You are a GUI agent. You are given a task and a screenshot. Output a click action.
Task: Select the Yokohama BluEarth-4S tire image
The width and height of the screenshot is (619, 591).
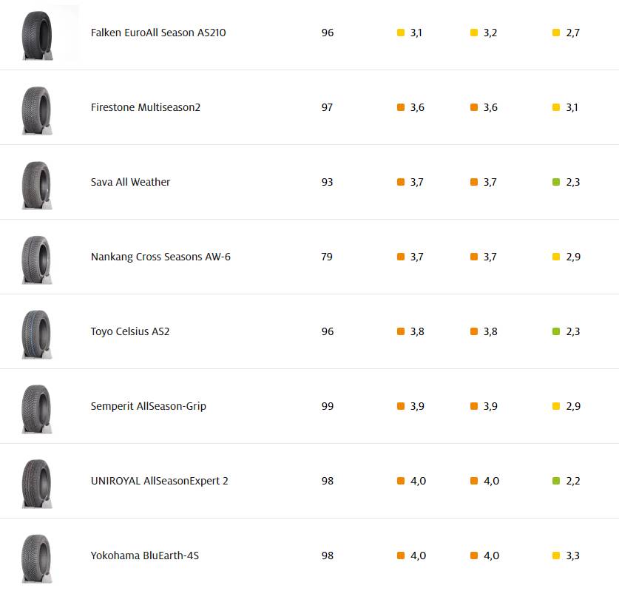37,558
